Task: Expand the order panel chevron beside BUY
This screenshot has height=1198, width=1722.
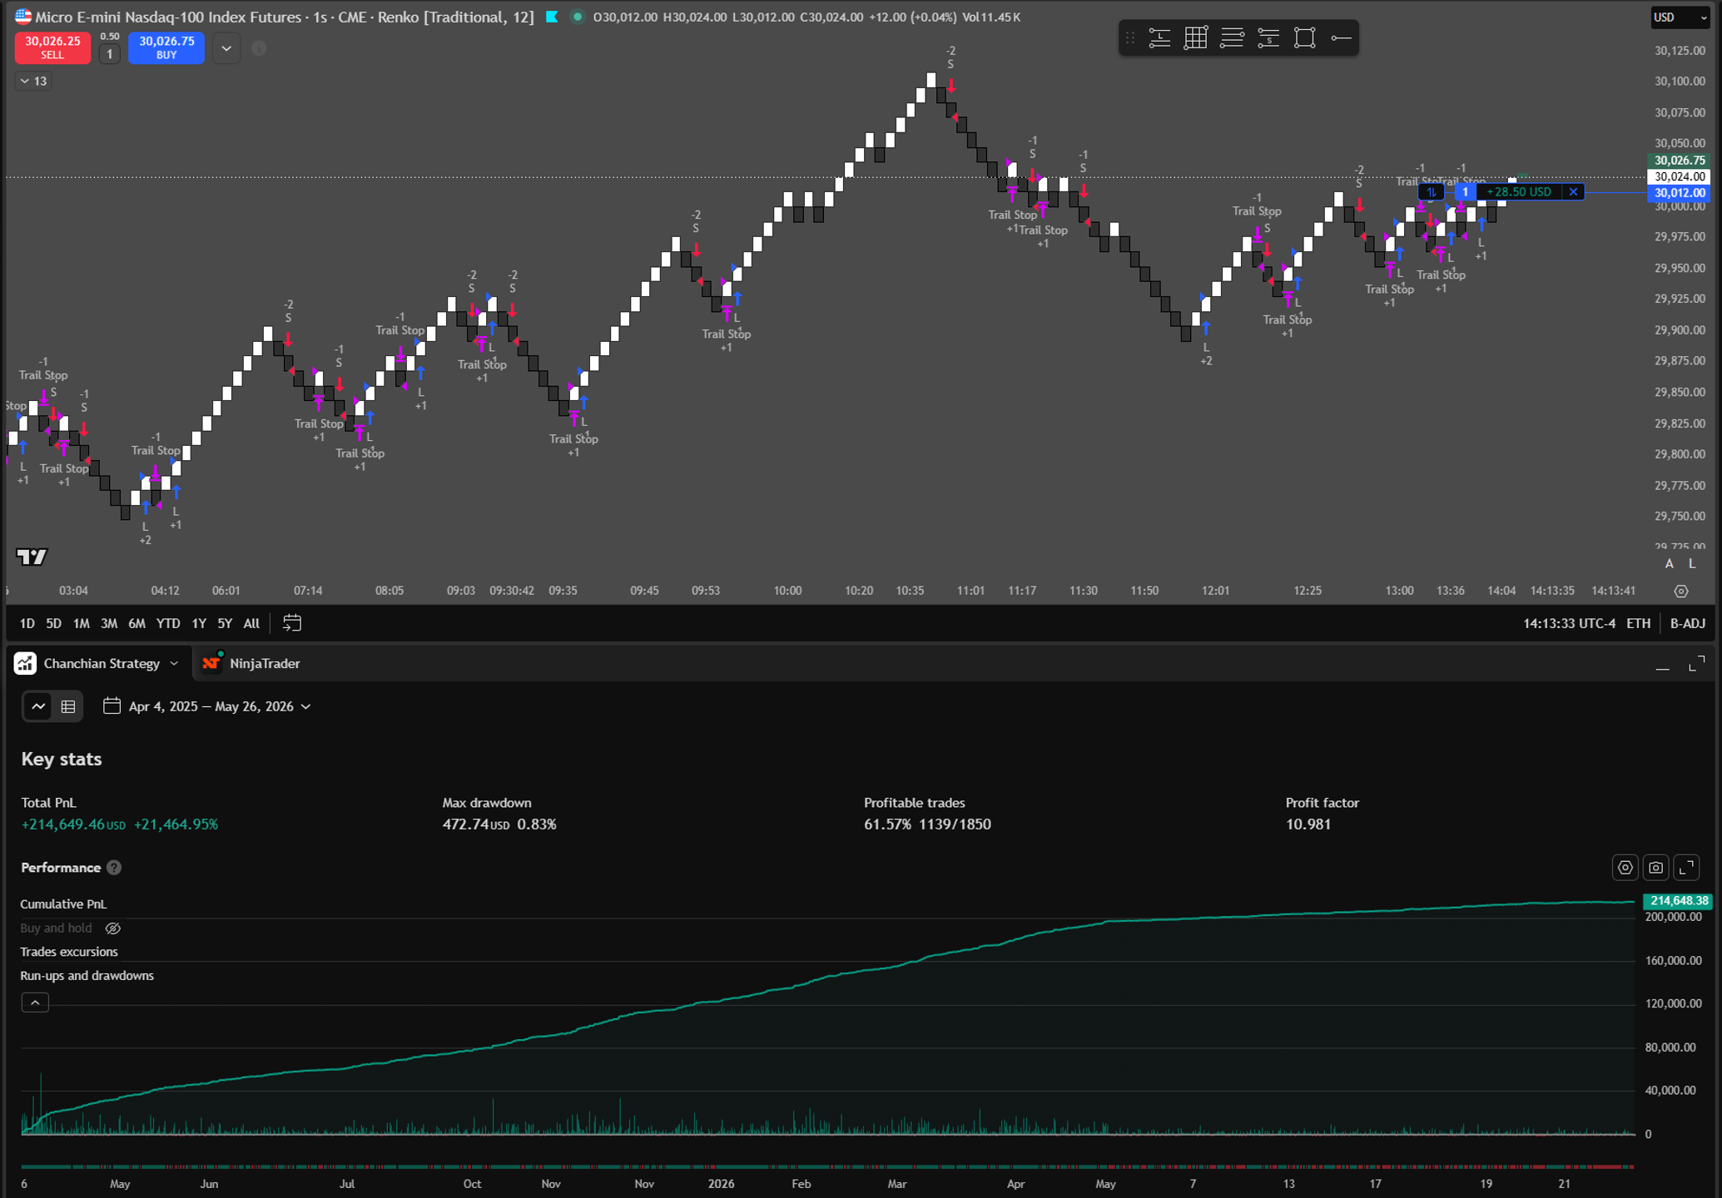Action: [226, 48]
